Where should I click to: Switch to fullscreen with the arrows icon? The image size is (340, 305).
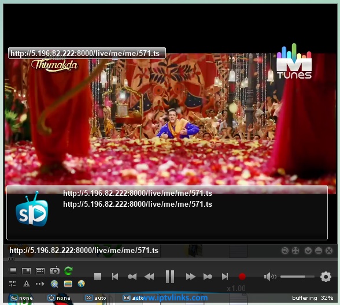point(295,251)
